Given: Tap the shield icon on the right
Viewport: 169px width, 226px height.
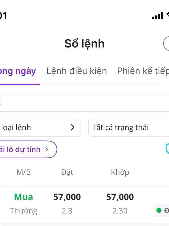Looking at the screenshot, I should (x=167, y=149).
